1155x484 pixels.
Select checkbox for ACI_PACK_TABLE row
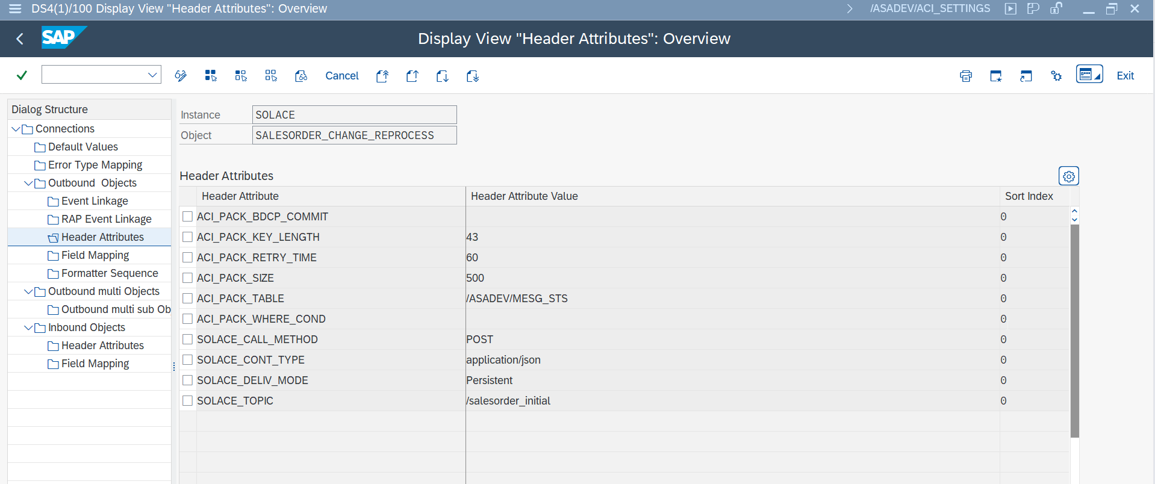[188, 298]
